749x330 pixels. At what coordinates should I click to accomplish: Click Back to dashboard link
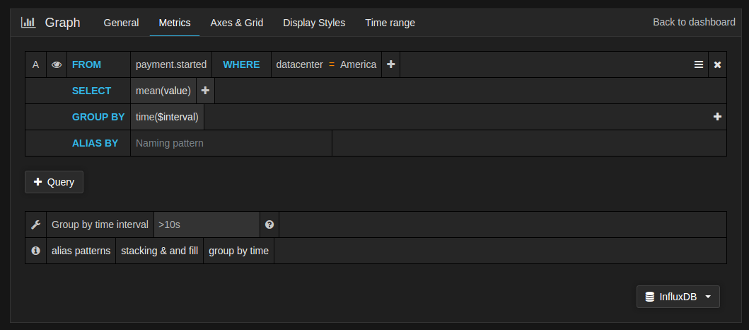click(694, 22)
